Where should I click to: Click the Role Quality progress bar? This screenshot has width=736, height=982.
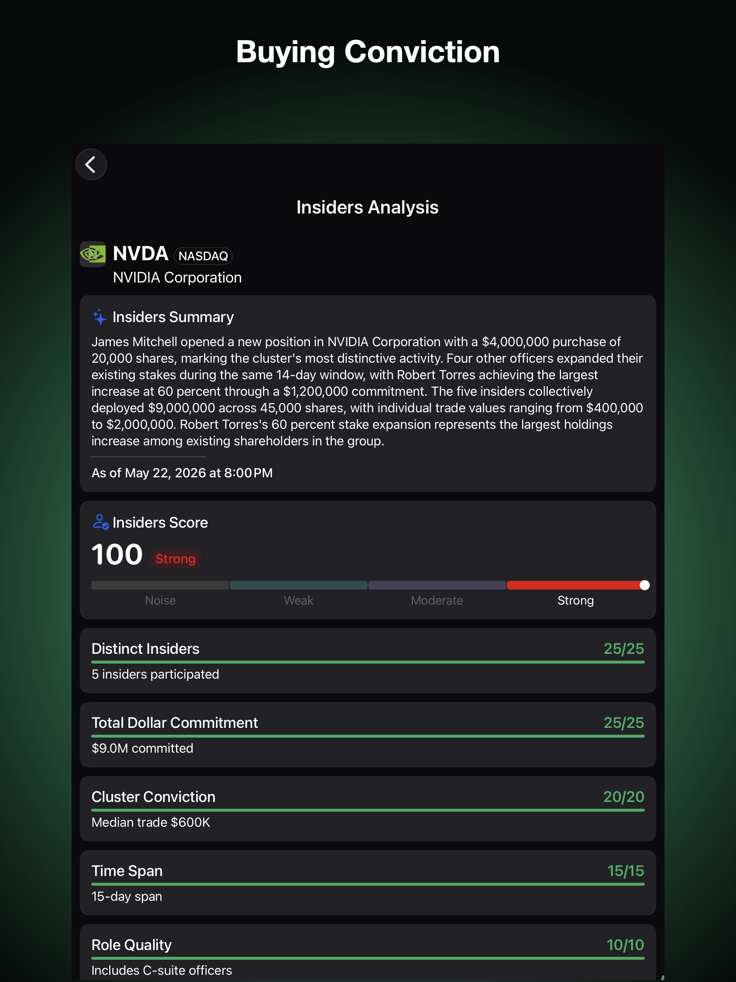(x=368, y=958)
